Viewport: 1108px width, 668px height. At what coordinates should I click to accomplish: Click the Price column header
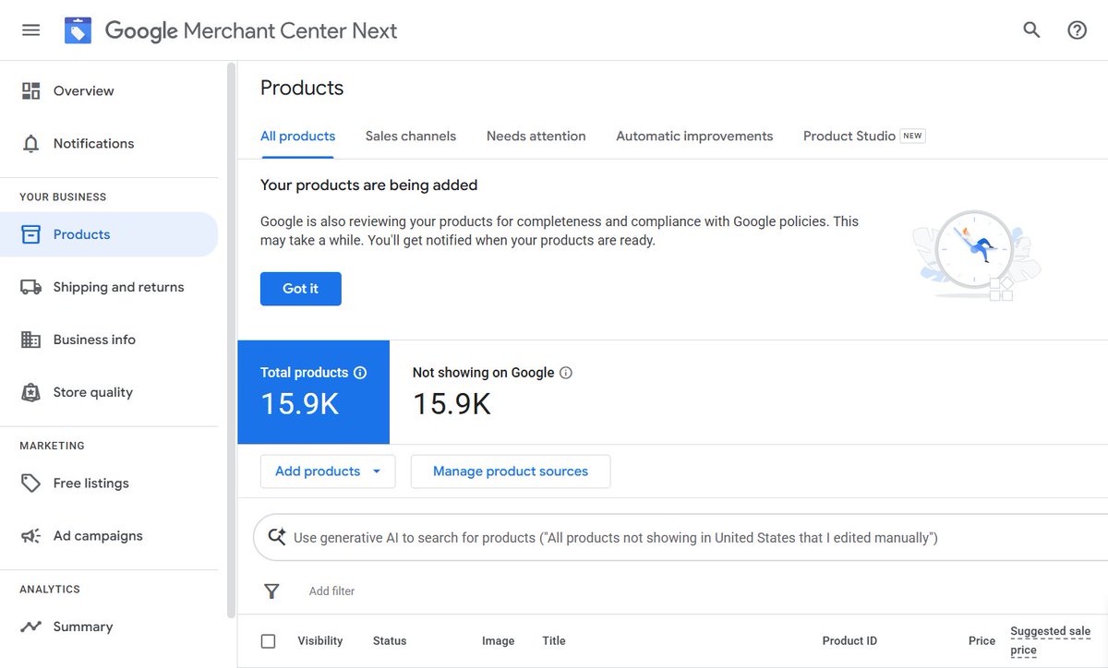click(982, 641)
